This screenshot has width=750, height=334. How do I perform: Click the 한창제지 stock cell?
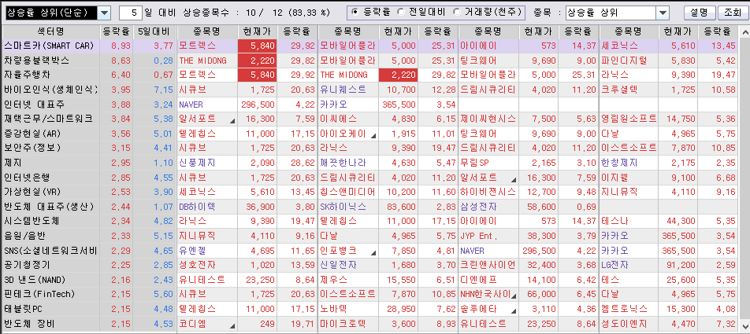(629, 163)
